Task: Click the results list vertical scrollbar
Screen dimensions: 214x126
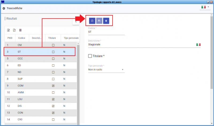Action: coord(78,83)
